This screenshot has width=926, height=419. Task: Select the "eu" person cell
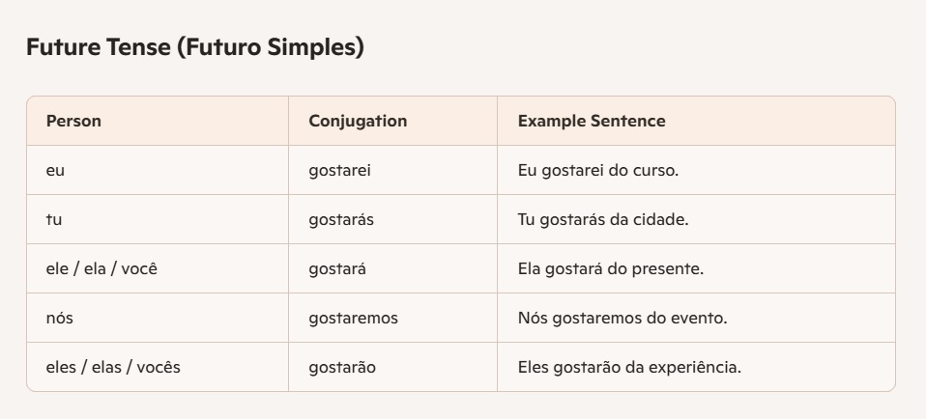click(55, 171)
